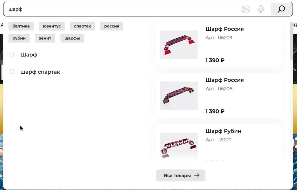Open the RUSSIA scarf thumbnail, art. 06209
The image size is (297, 190).
tap(179, 45)
